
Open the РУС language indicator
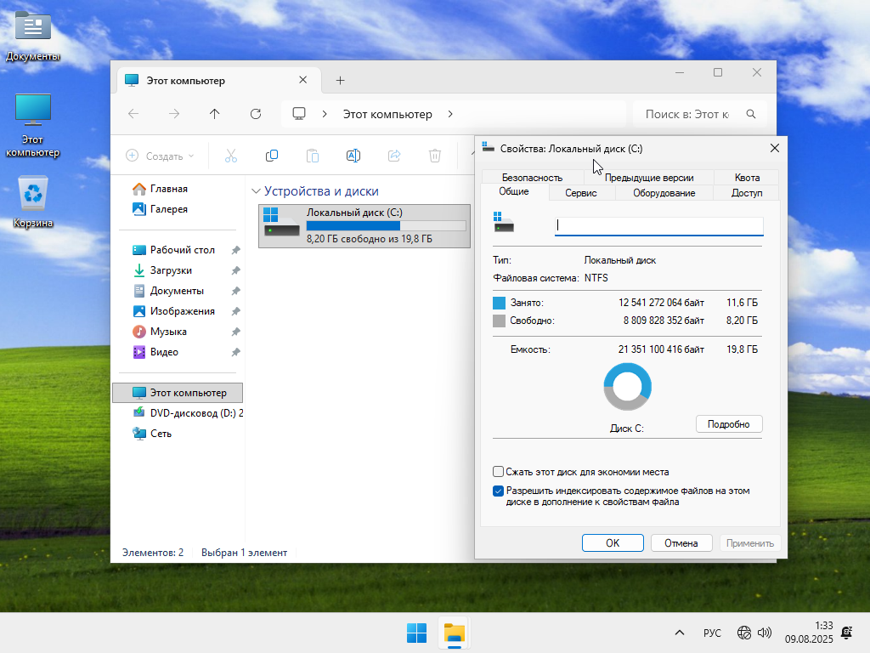pos(712,633)
